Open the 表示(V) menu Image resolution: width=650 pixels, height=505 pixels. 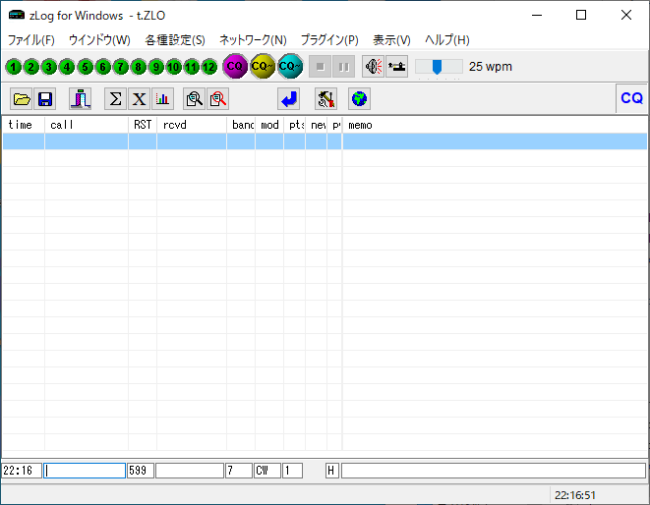point(391,40)
